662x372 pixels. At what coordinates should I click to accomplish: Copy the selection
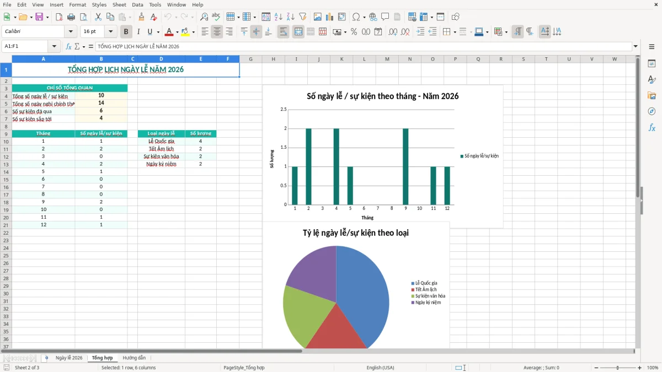[x=110, y=17]
